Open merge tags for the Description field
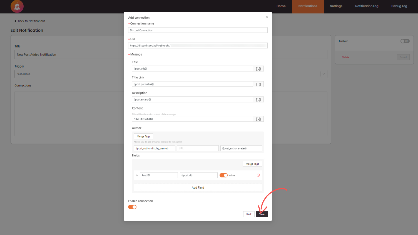This screenshot has width=418, height=235. click(x=258, y=99)
